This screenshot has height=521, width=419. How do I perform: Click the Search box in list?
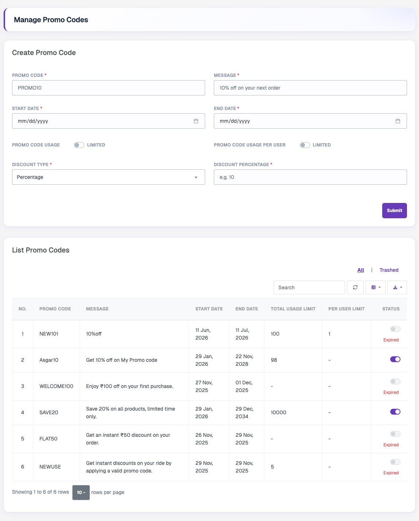click(309, 287)
